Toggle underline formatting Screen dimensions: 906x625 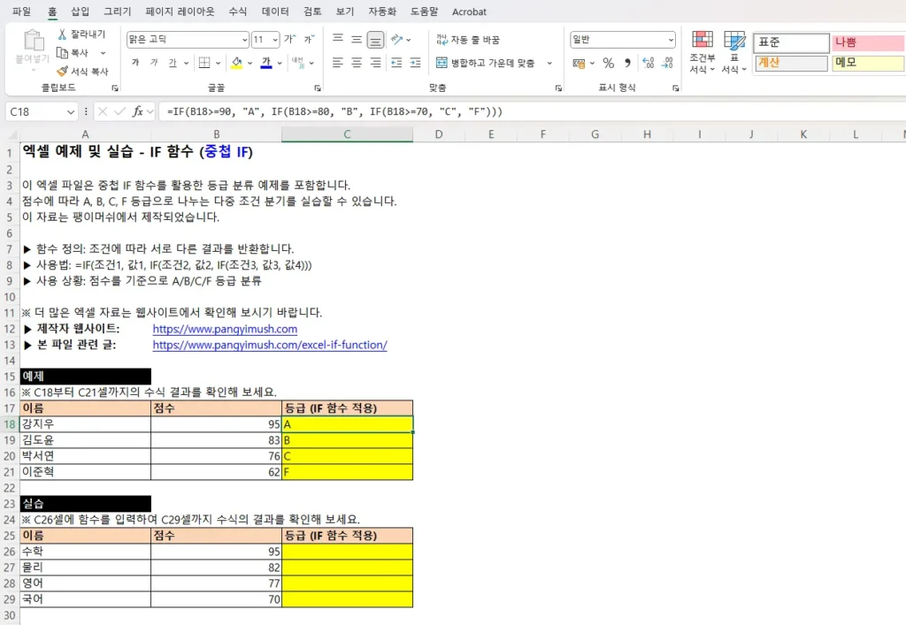[173, 63]
